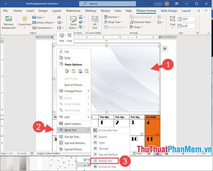Open Artistic Effects dropdown

point(44,23)
